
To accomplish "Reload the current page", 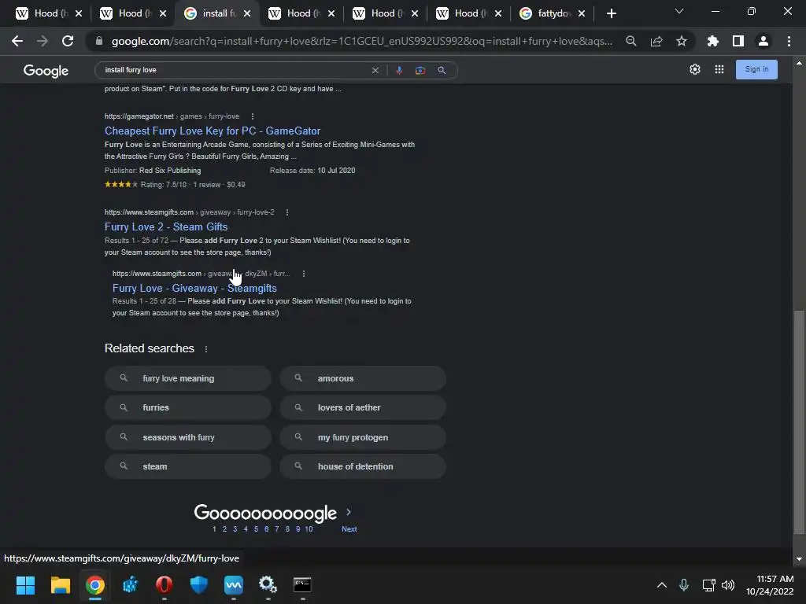I will pyautogui.click(x=68, y=41).
